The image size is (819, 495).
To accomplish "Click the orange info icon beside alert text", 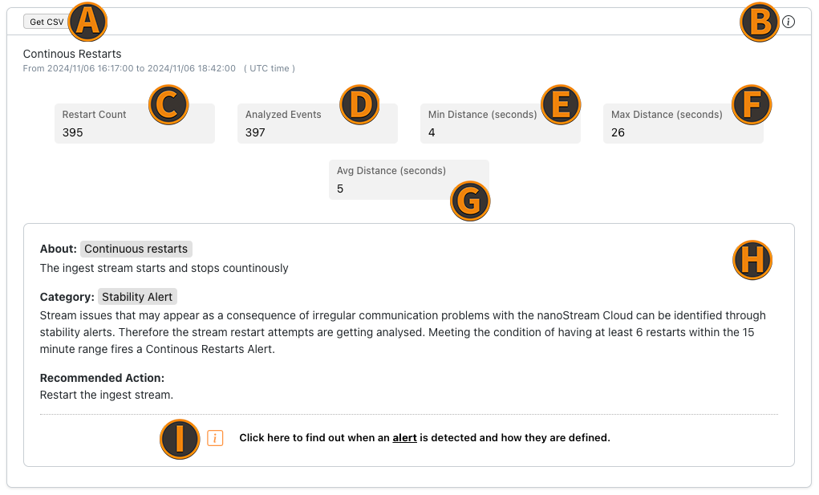I will click(x=215, y=438).
